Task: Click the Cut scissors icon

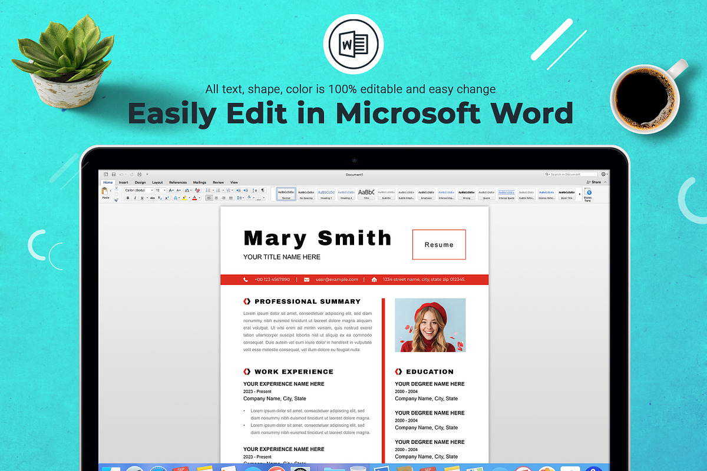Action: pos(116,188)
